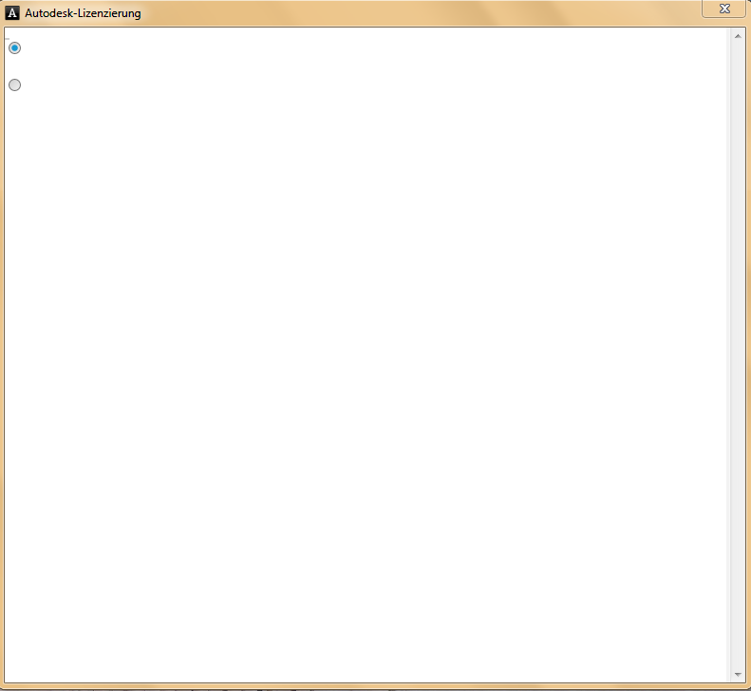
Task: Select the second unchecked radio button
Action: point(15,84)
